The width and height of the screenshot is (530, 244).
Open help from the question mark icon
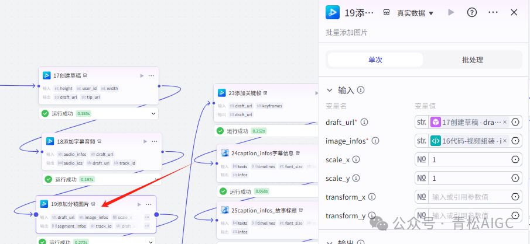472,12
